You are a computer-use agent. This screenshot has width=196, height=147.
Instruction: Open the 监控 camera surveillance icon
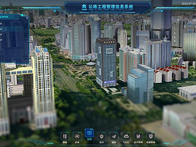tap(101, 136)
